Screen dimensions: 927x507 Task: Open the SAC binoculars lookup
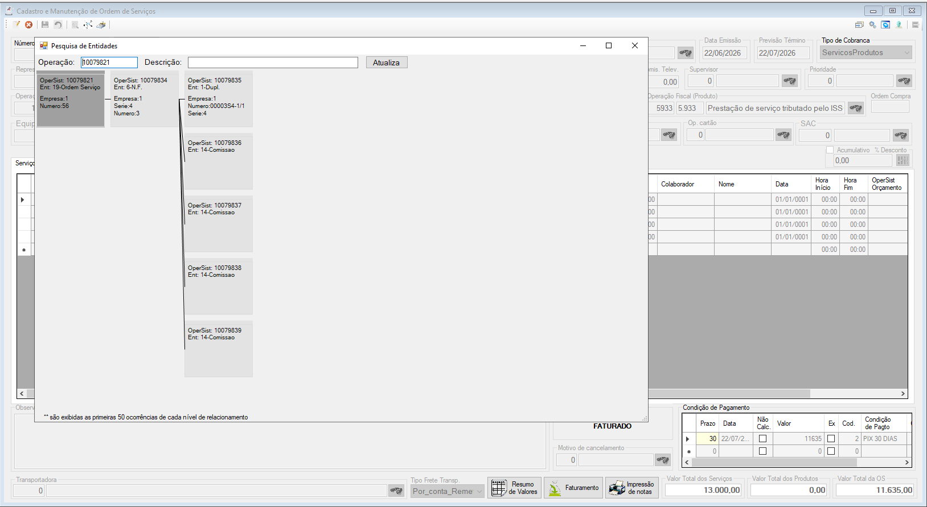coord(901,135)
